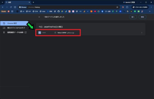Show more bookmarks with the overflow chevron
Viewport: 154px width, 99px height.
(150, 12)
